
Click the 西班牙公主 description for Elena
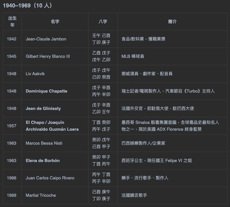(157, 161)
